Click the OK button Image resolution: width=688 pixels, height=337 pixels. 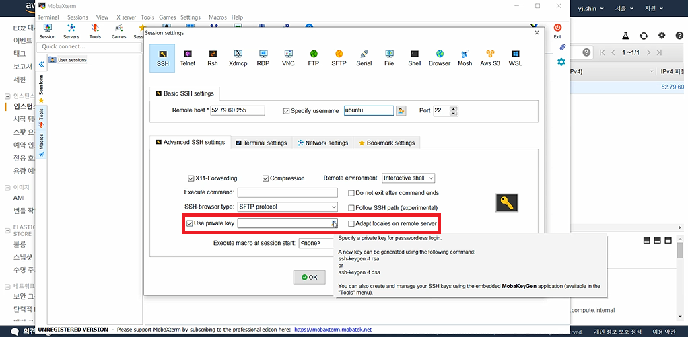click(x=310, y=277)
